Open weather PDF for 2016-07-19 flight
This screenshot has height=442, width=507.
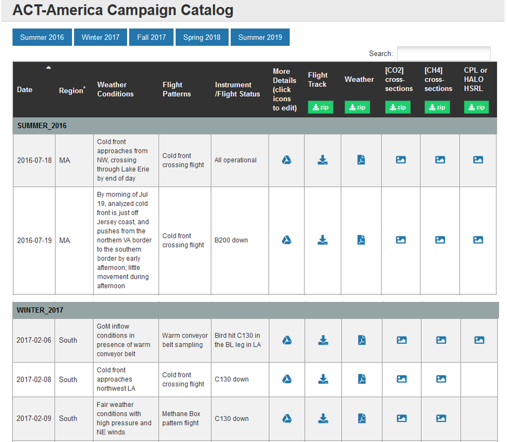point(361,240)
